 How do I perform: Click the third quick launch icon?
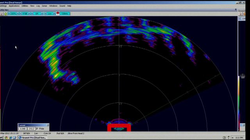click(x=14, y=138)
